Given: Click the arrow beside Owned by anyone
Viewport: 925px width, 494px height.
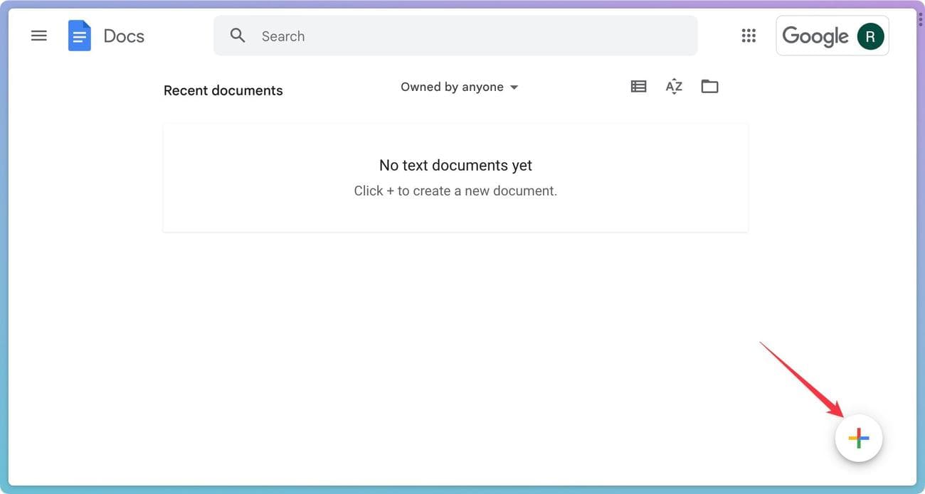Looking at the screenshot, I should point(514,87).
